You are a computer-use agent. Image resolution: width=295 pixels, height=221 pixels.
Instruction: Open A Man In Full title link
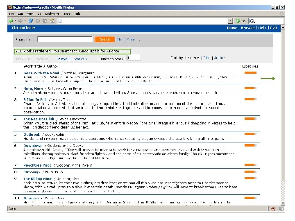[35, 99]
